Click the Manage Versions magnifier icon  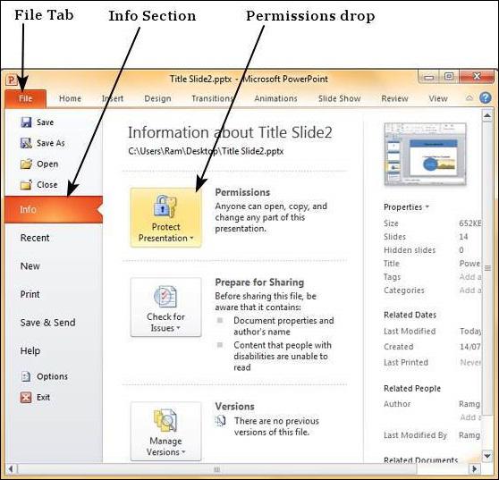pos(165,420)
